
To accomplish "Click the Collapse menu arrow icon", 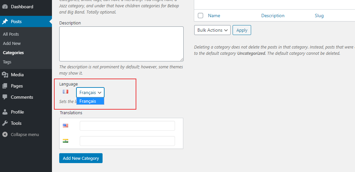I will [5, 134].
